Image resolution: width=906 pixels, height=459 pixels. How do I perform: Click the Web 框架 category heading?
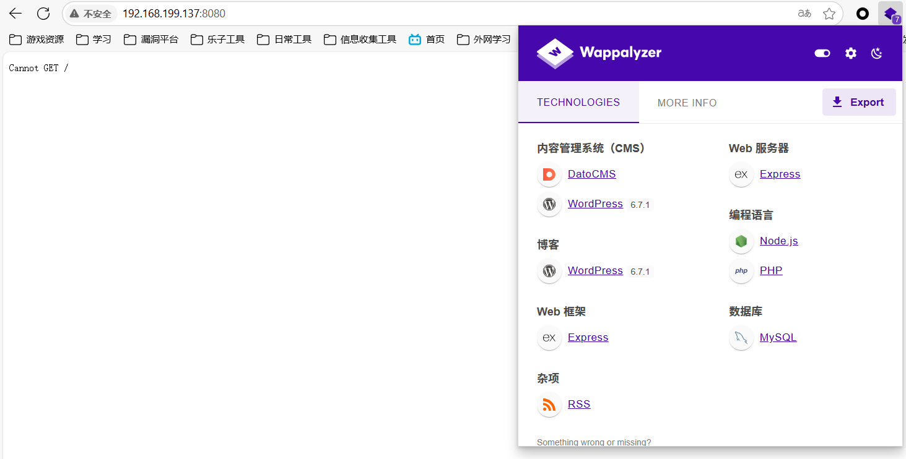(x=561, y=312)
